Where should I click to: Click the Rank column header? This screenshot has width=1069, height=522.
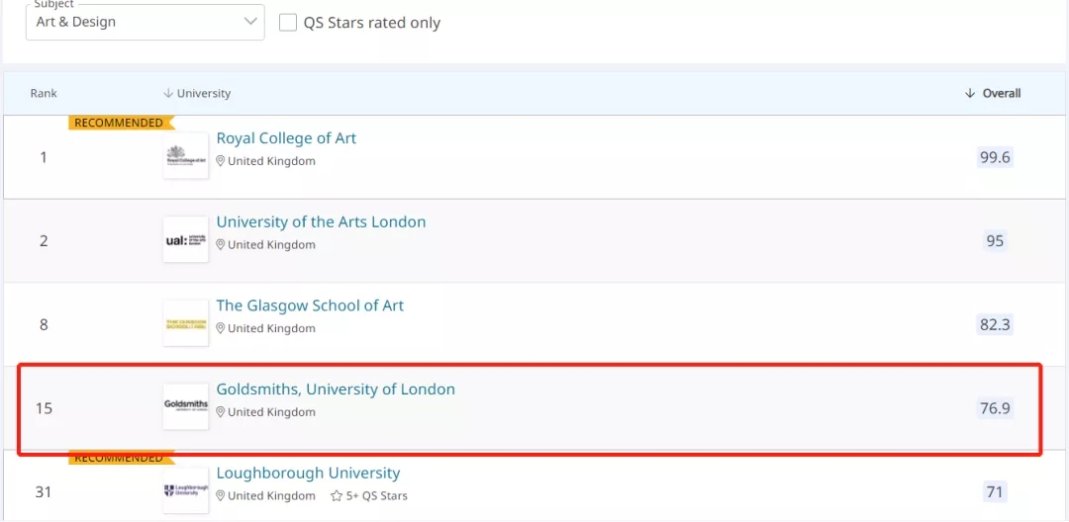coord(44,93)
